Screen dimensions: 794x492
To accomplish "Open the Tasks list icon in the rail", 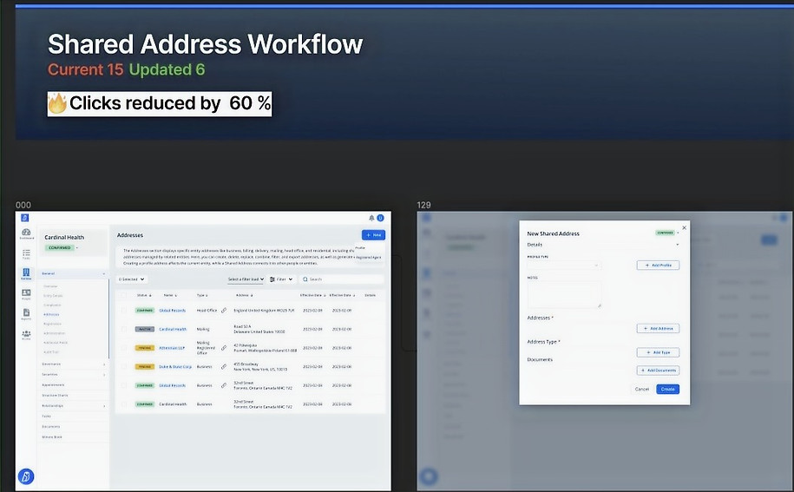I will click(x=26, y=253).
